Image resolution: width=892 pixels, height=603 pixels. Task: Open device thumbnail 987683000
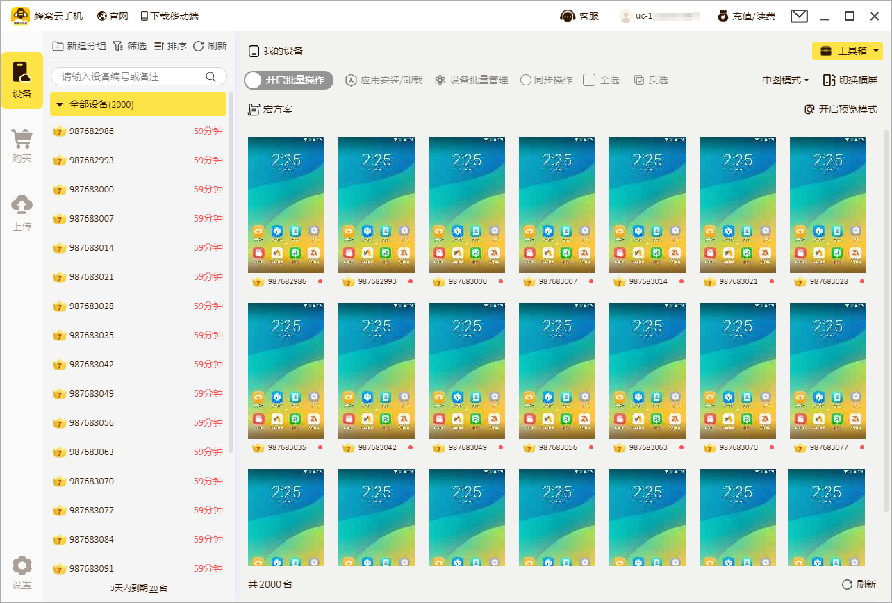tap(467, 204)
